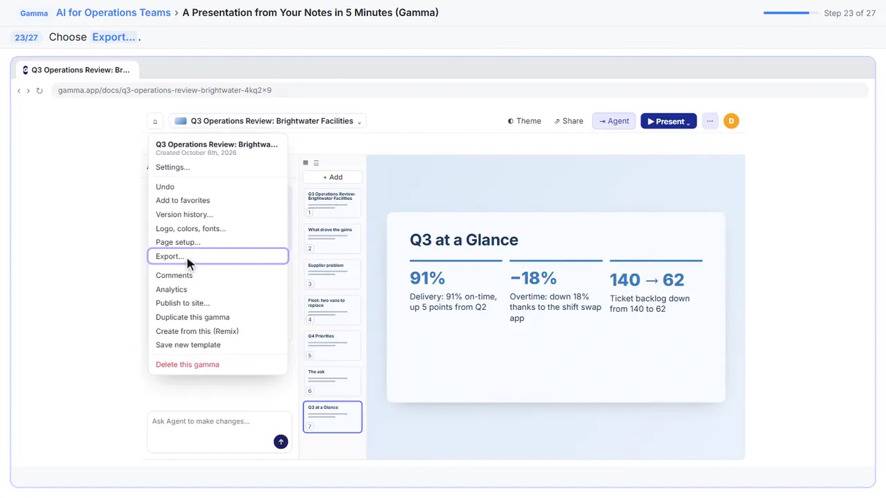Select the Q4 Priorities slide thumbnail

pos(332,346)
